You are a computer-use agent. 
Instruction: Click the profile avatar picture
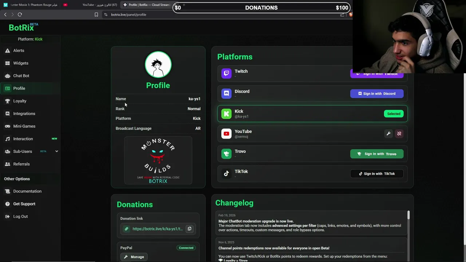click(158, 65)
